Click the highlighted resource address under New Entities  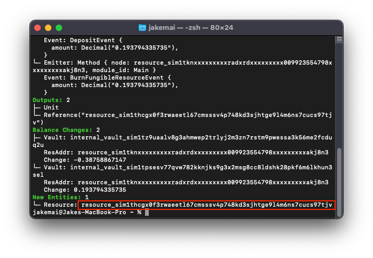coord(207,205)
